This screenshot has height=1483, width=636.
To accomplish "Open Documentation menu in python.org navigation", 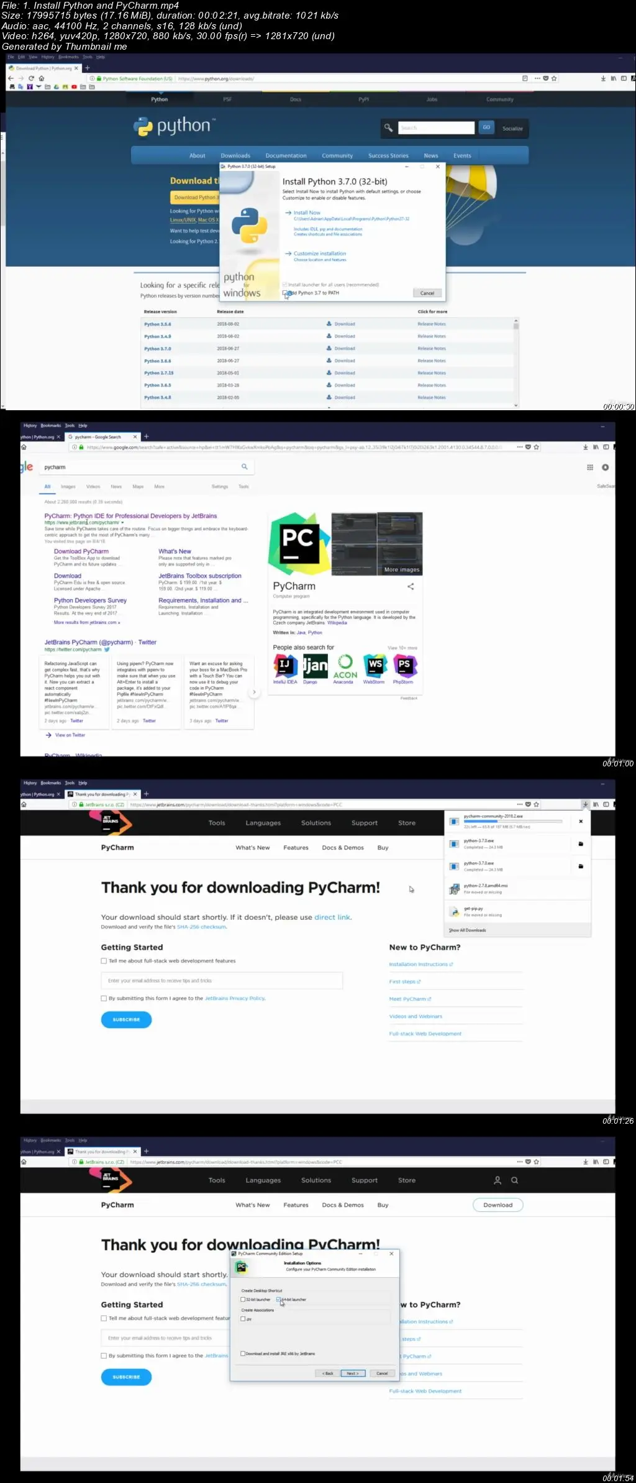I will pyautogui.click(x=286, y=155).
